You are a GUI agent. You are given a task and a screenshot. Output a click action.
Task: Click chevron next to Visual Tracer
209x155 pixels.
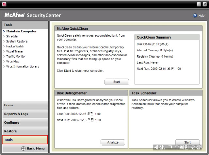(x=4, y=51)
